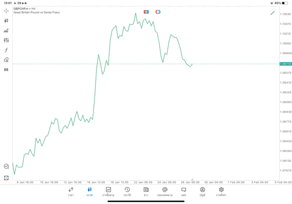The height and width of the screenshot is (204, 292).
Task: Open the chart settings sliders icon
Action: point(6,40)
